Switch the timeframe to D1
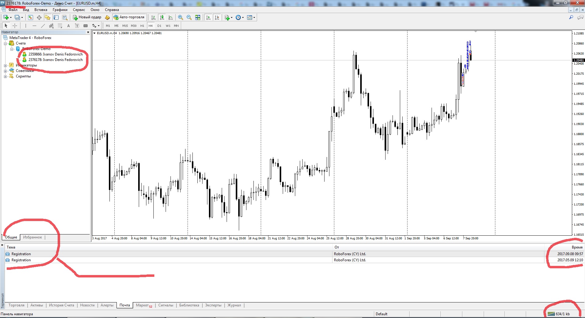Image resolution: width=585 pixels, height=318 pixels. (x=159, y=26)
